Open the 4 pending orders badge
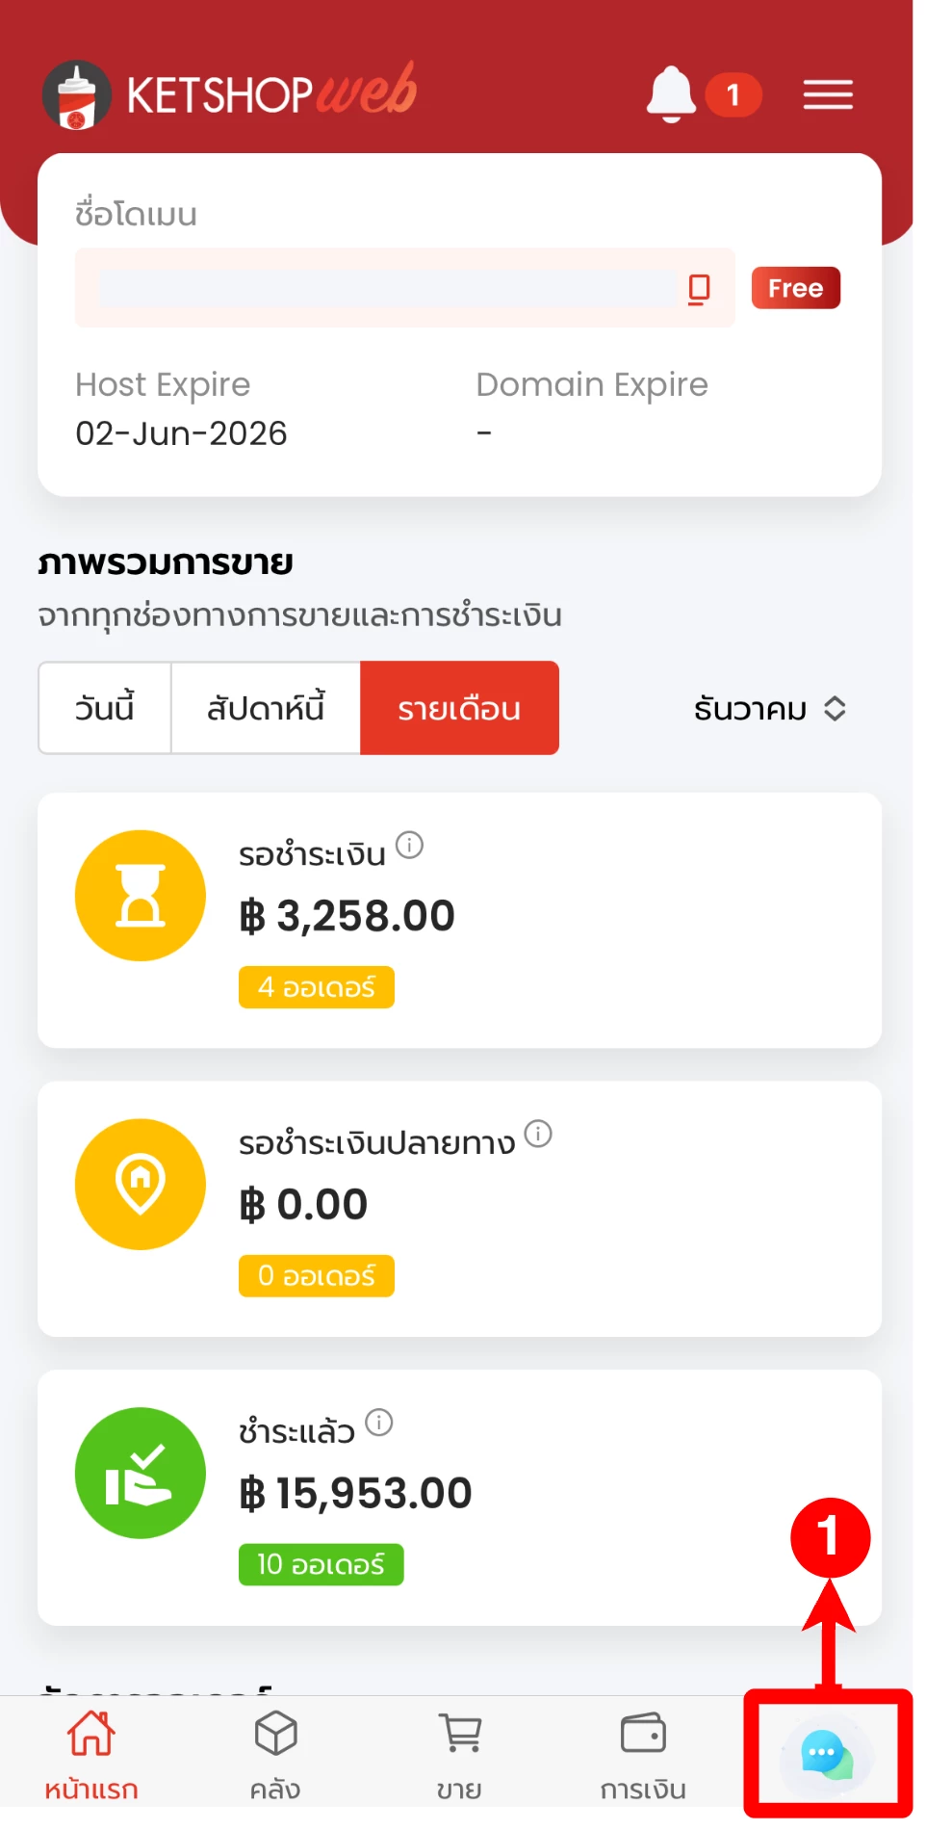This screenshot has height=1830, width=926. (317, 987)
